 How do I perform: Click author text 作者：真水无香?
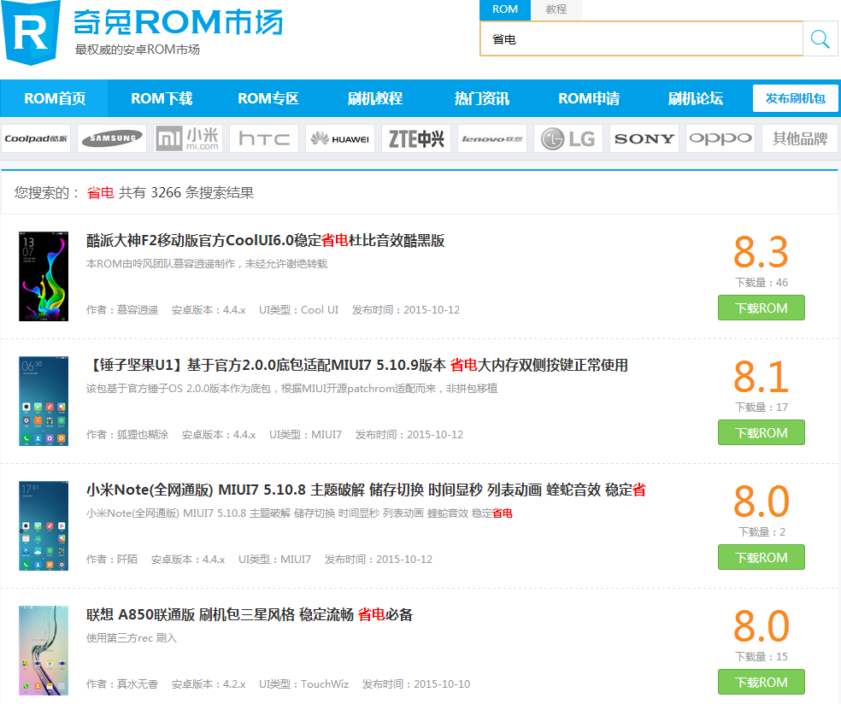(x=122, y=684)
